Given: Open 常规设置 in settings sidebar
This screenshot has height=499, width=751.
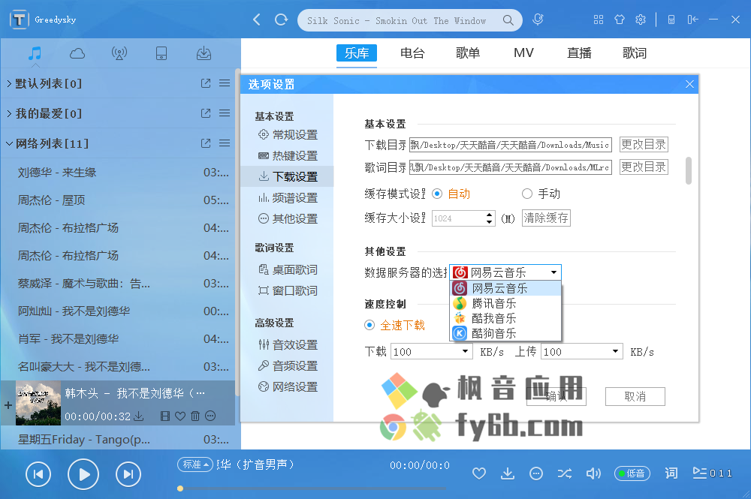Looking at the screenshot, I should click(288, 135).
